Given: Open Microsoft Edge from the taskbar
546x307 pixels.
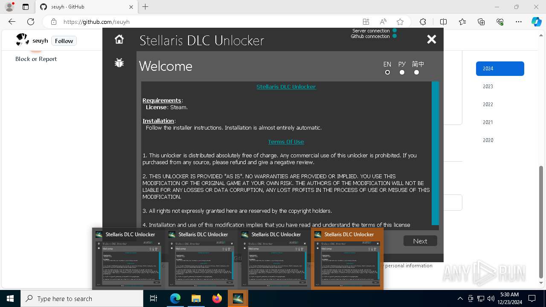Looking at the screenshot, I should (x=175, y=298).
